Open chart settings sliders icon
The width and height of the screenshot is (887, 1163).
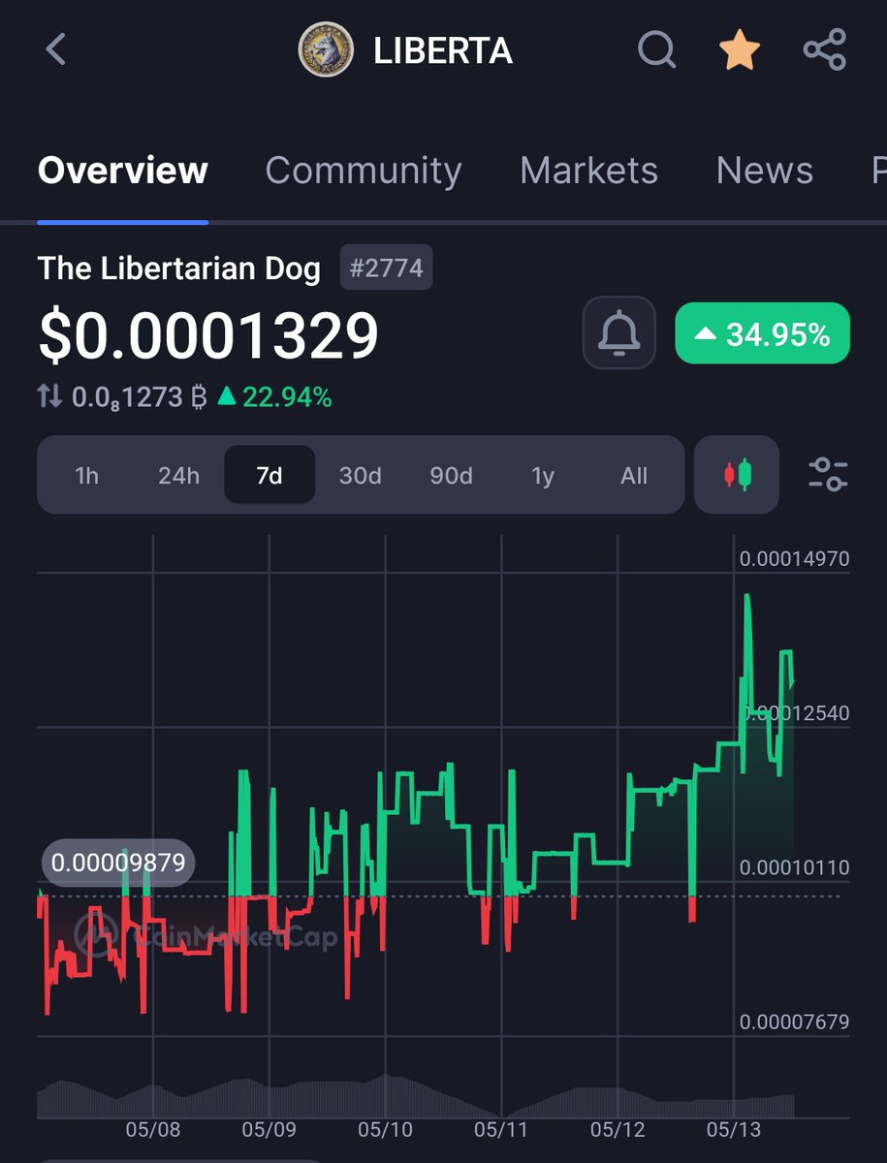coord(829,475)
